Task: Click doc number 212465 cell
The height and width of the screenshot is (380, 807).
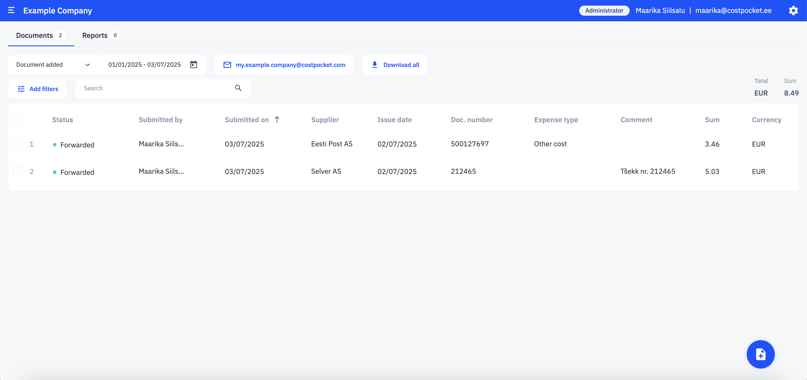Action: [463, 171]
